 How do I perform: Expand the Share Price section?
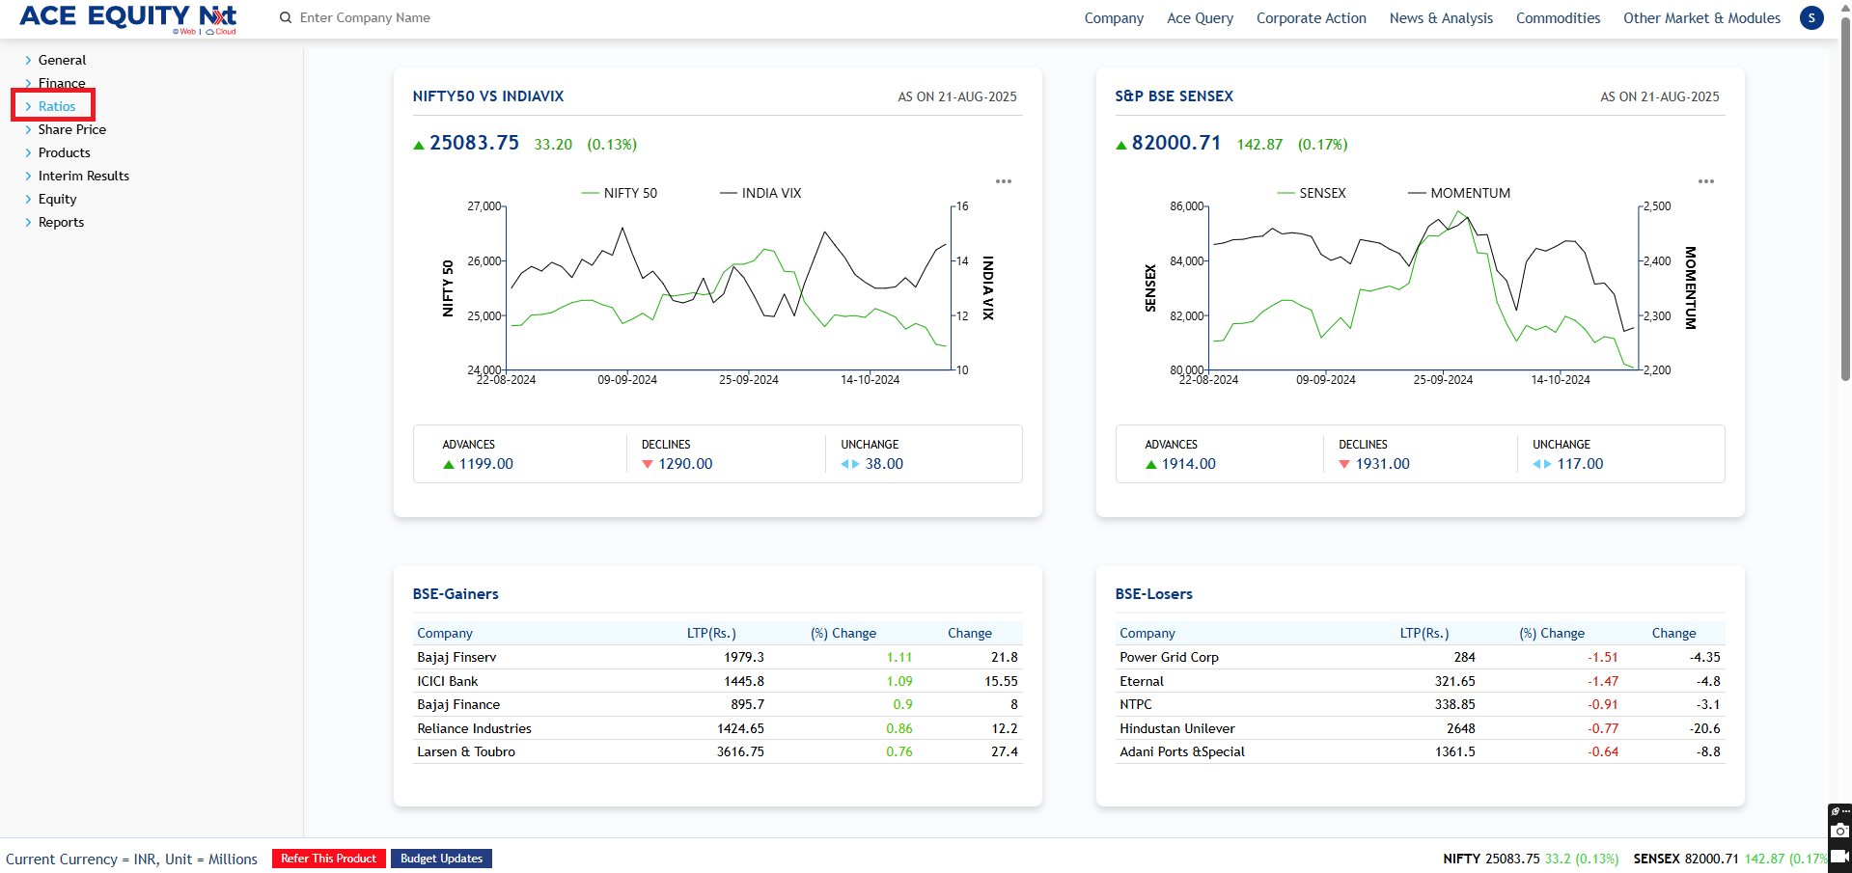click(x=71, y=129)
